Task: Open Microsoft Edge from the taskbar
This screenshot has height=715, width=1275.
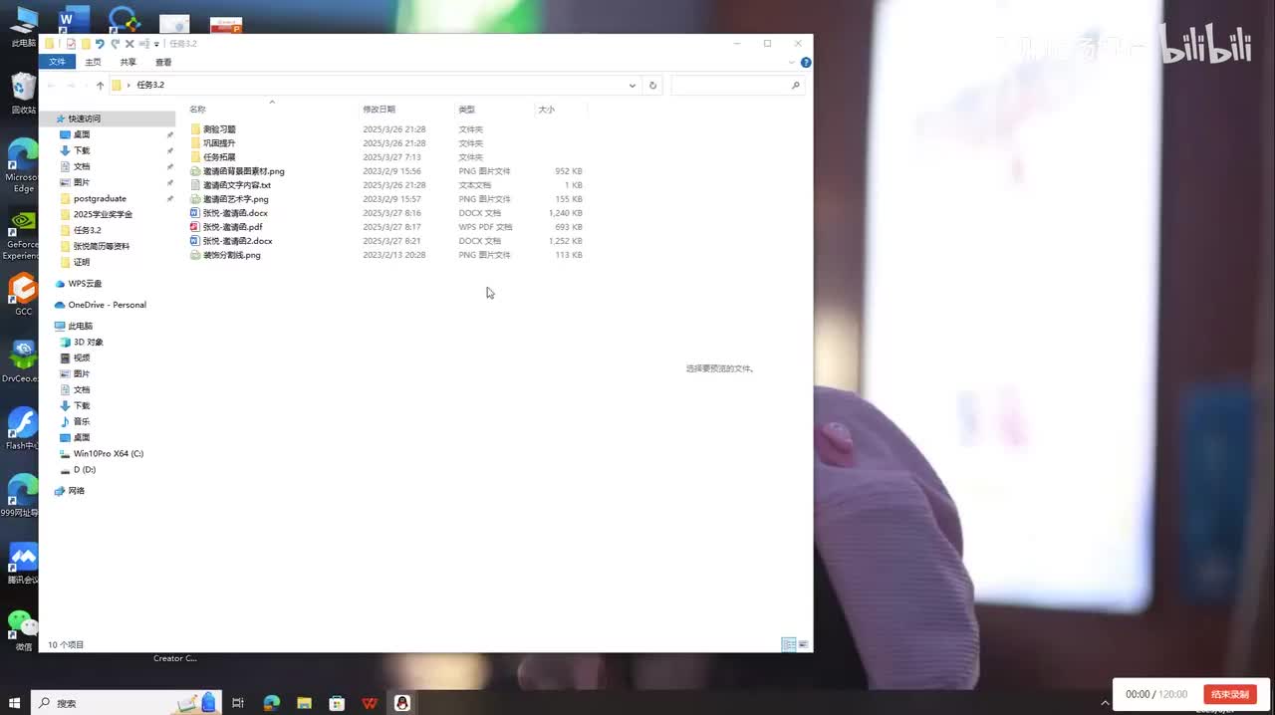Action: 271,703
